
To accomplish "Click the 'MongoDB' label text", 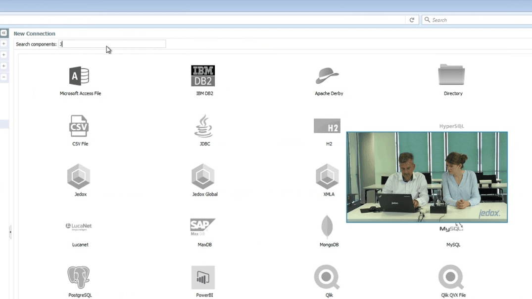I will [x=329, y=245].
